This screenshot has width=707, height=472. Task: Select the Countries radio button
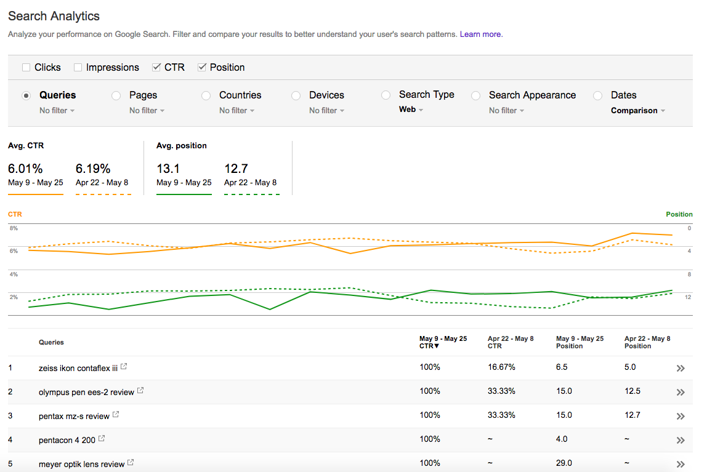pyautogui.click(x=206, y=95)
